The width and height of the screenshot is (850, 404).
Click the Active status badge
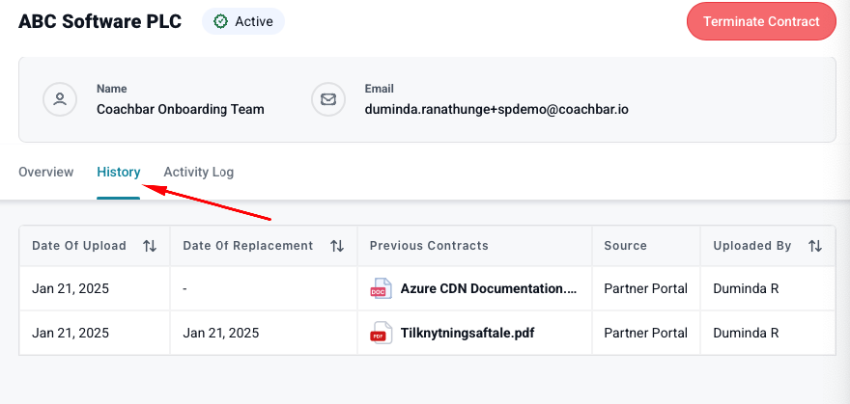(242, 21)
